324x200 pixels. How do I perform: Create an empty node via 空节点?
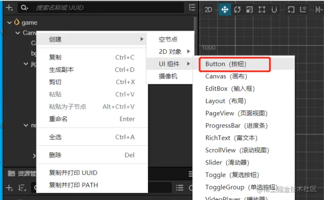click(x=170, y=39)
